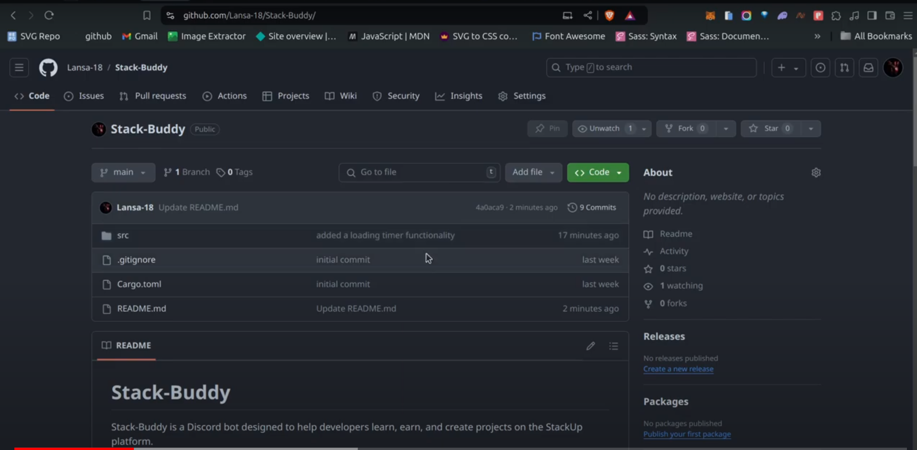Open the src folder
The image size is (917, 450).
coord(123,235)
